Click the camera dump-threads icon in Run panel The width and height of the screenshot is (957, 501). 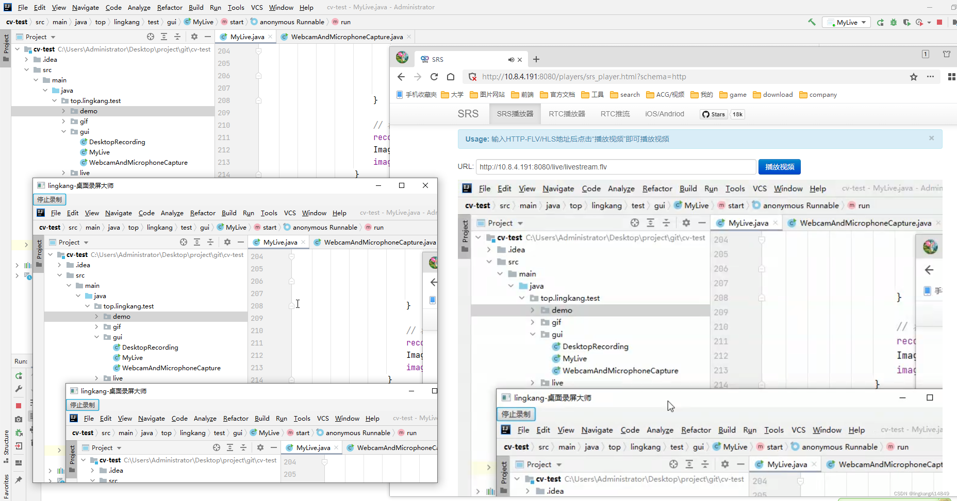pos(19,419)
